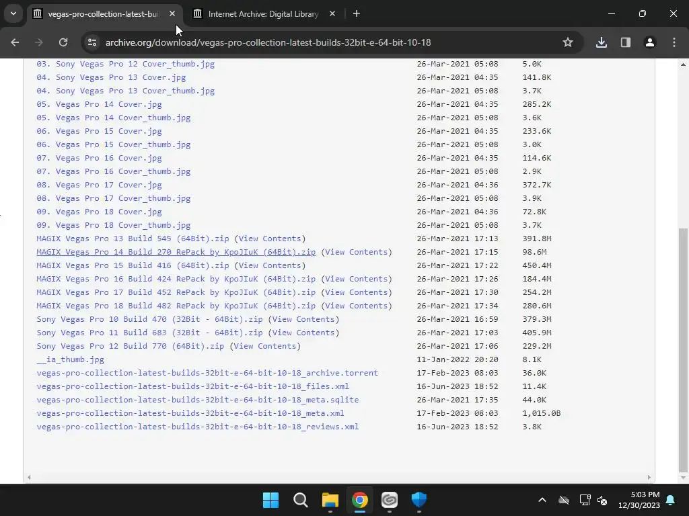View Contents of Sony Vegas Pro 10
Image resolution: width=689 pixels, height=516 pixels.
tap(303, 319)
